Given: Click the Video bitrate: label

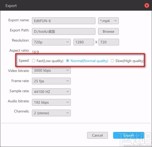Looking at the screenshot, I should click(x=19, y=71).
